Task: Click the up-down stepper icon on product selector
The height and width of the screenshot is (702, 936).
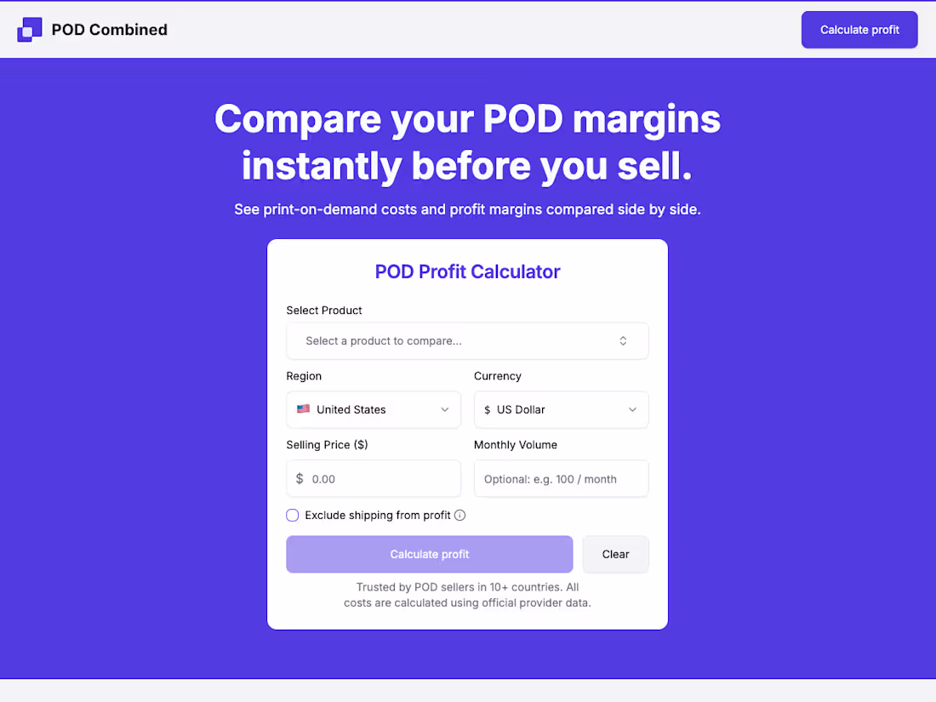Action: (x=623, y=340)
